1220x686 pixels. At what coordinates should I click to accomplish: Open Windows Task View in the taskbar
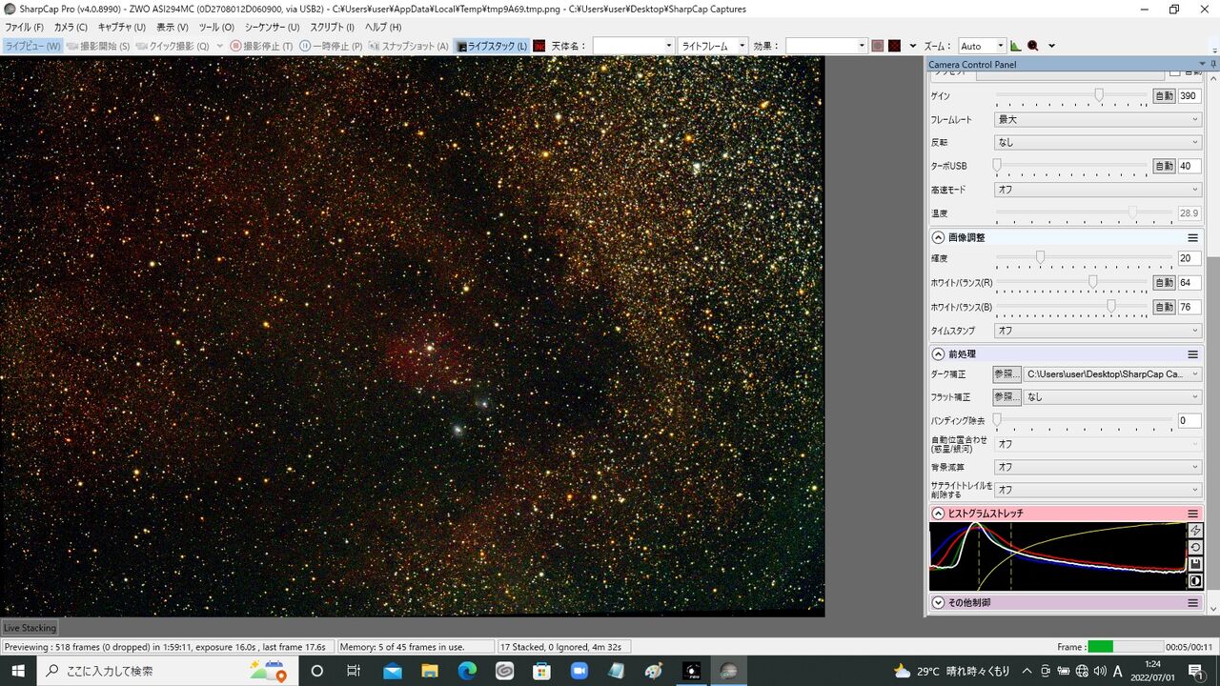click(354, 671)
